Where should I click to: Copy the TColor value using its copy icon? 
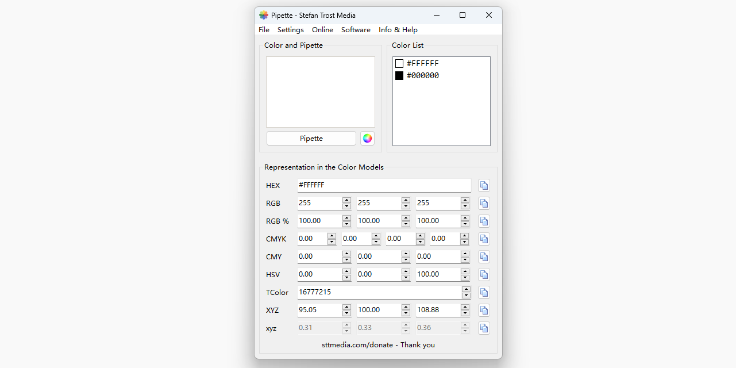[x=484, y=292]
